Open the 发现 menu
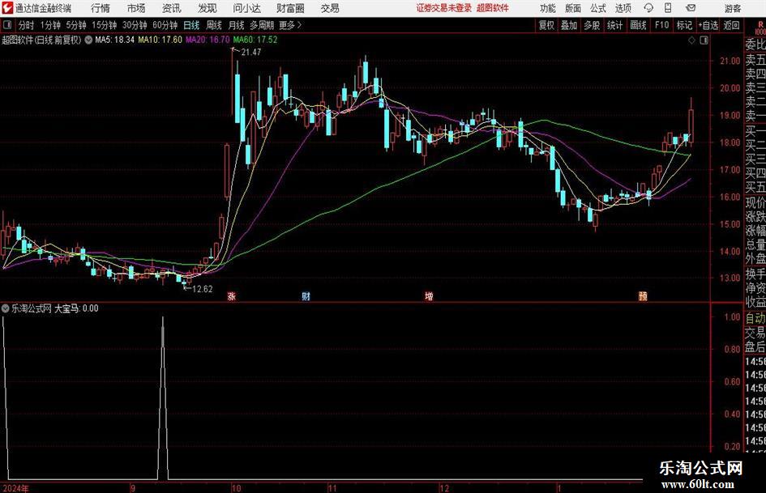This screenshot has height=493, width=766. [x=208, y=8]
